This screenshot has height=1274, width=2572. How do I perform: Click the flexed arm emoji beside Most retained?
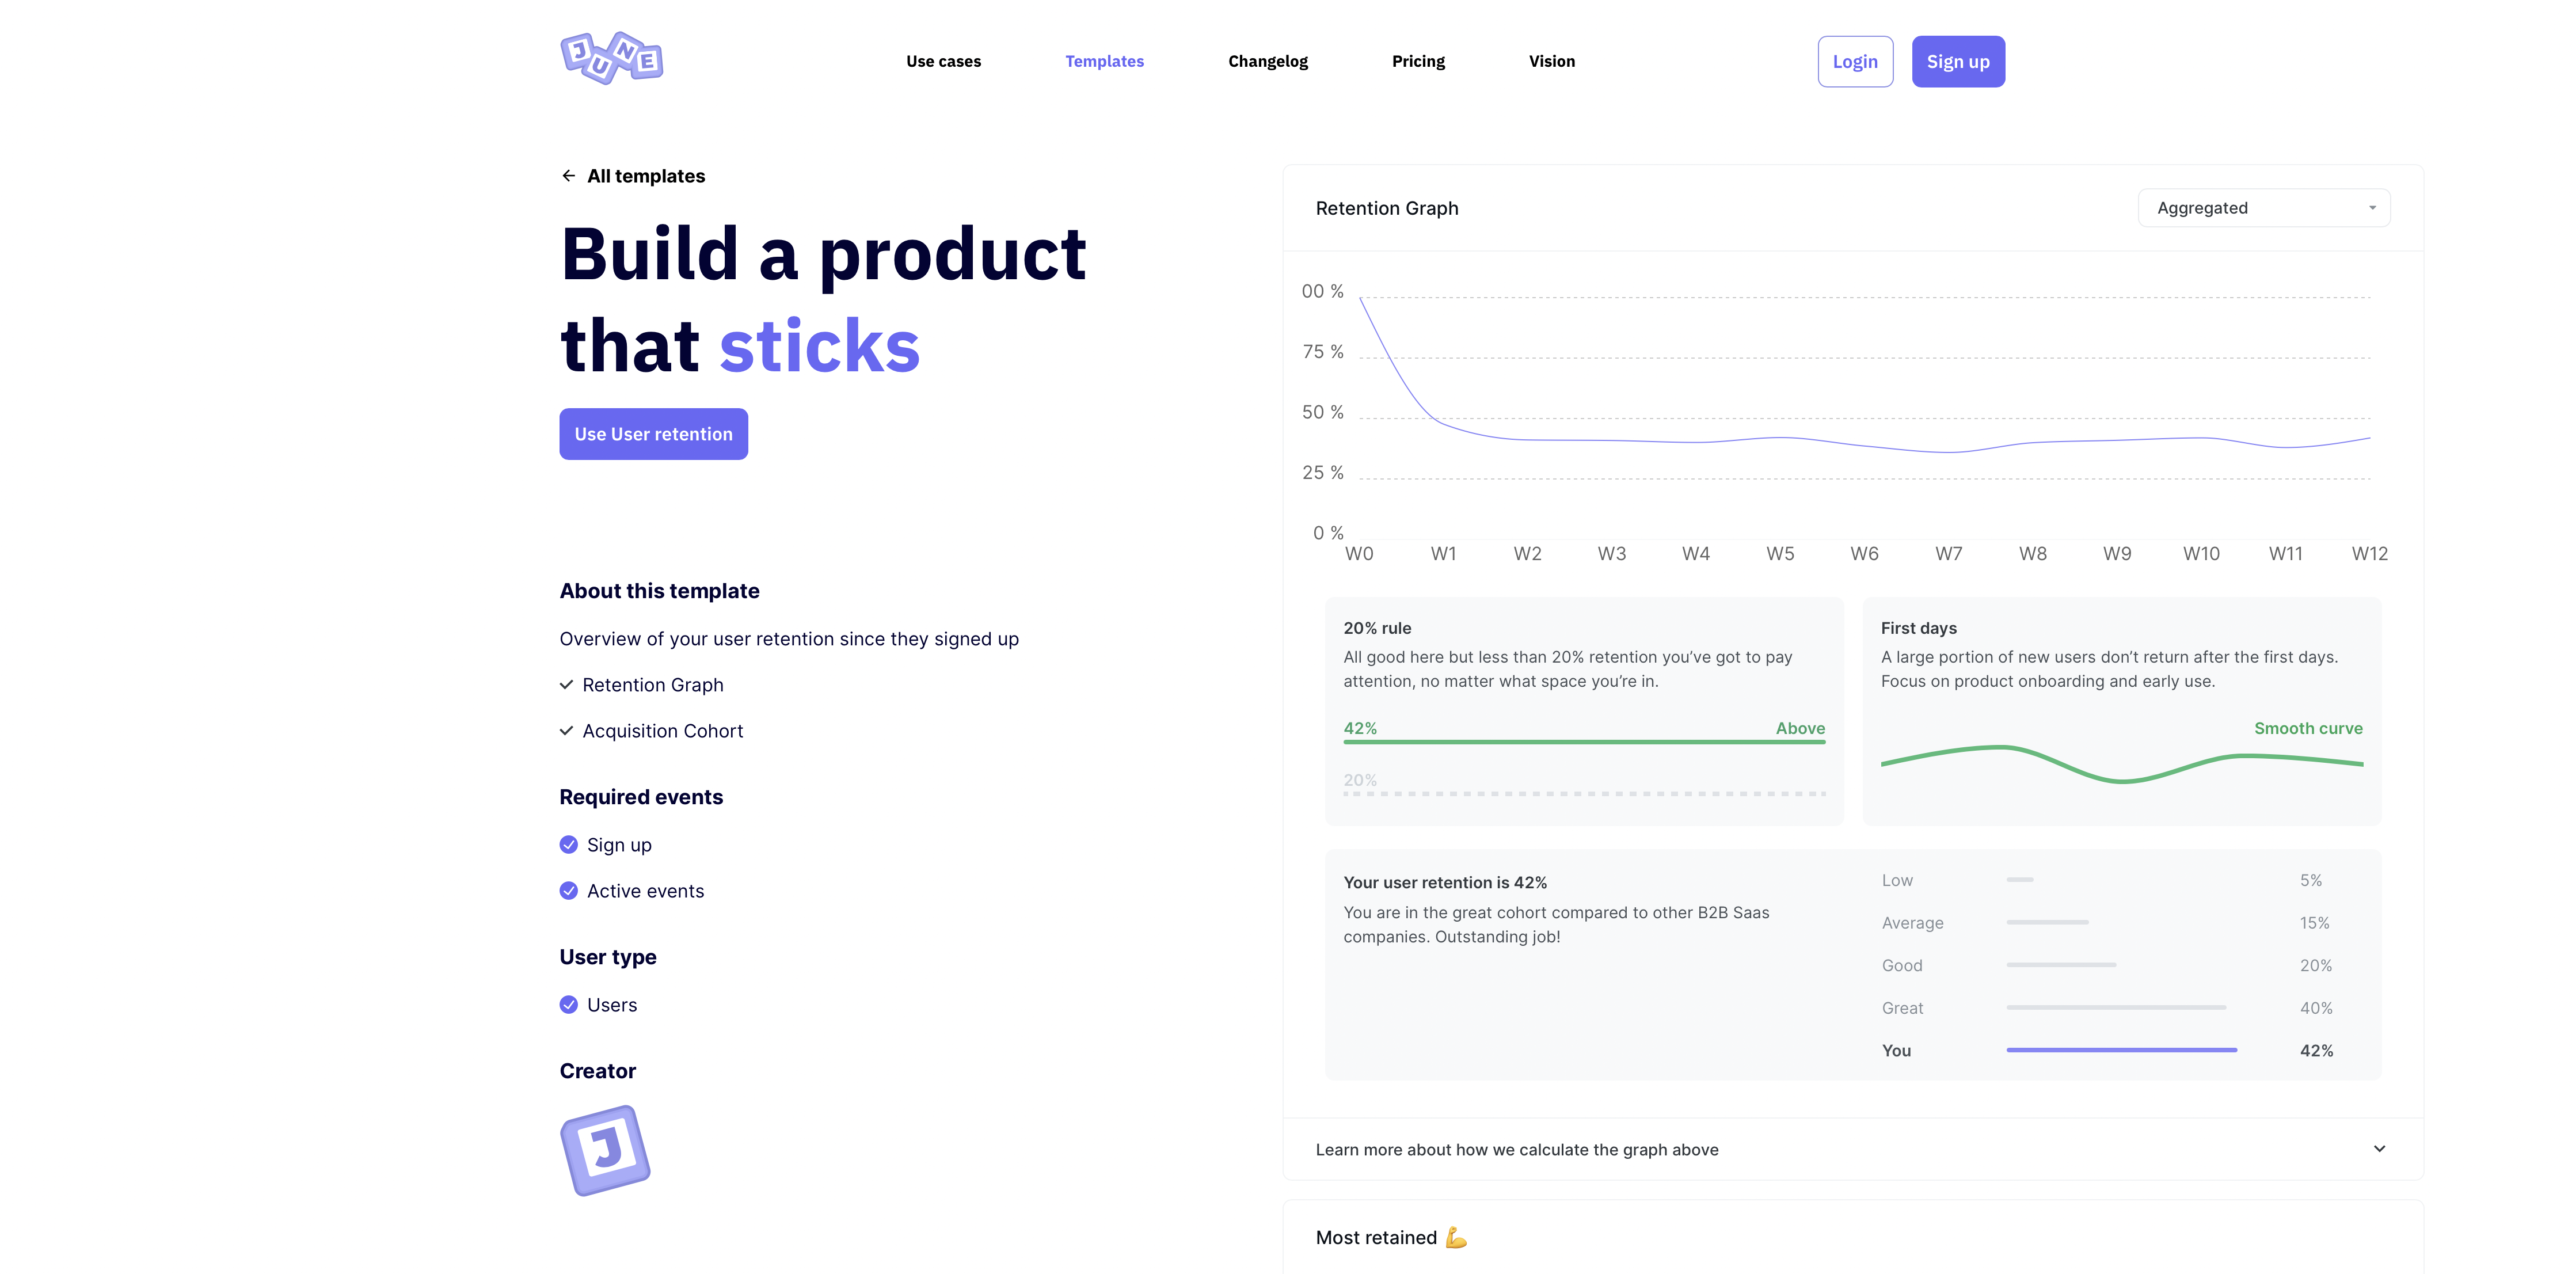click(1456, 1238)
